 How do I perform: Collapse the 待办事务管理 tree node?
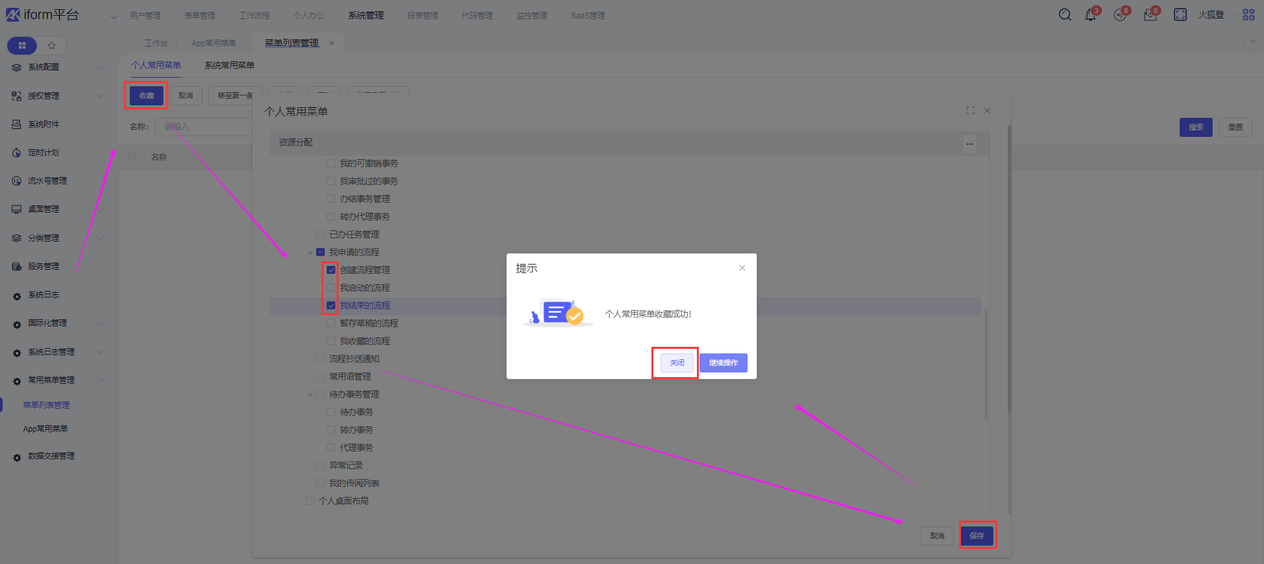pyautogui.click(x=310, y=395)
